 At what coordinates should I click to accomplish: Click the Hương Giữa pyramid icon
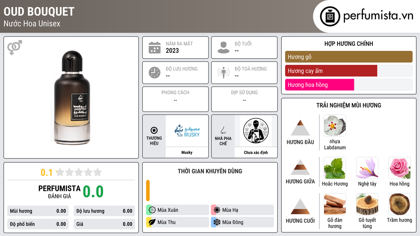click(300, 167)
